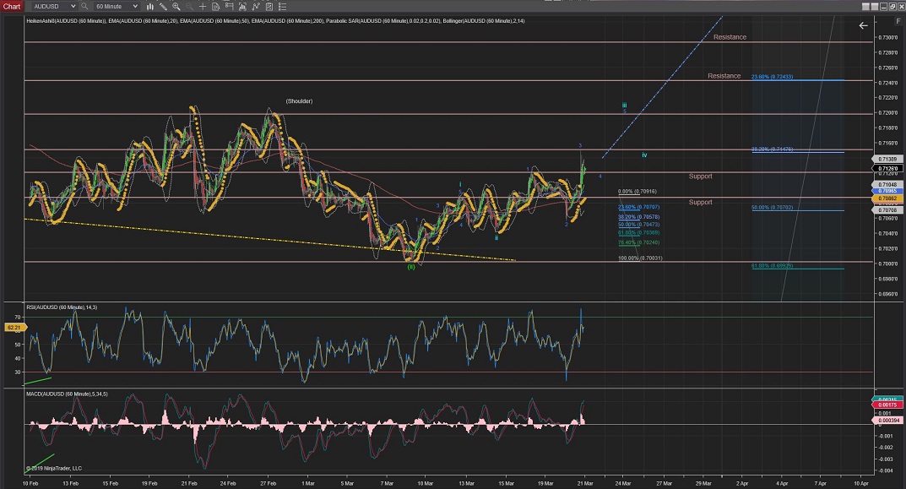
Task: Click the instrument search magnifier icon
Action: coord(84,6)
